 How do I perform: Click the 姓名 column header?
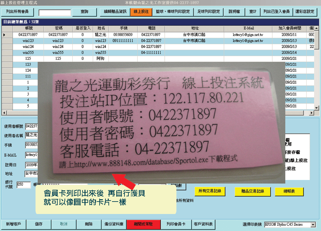pos(101,28)
